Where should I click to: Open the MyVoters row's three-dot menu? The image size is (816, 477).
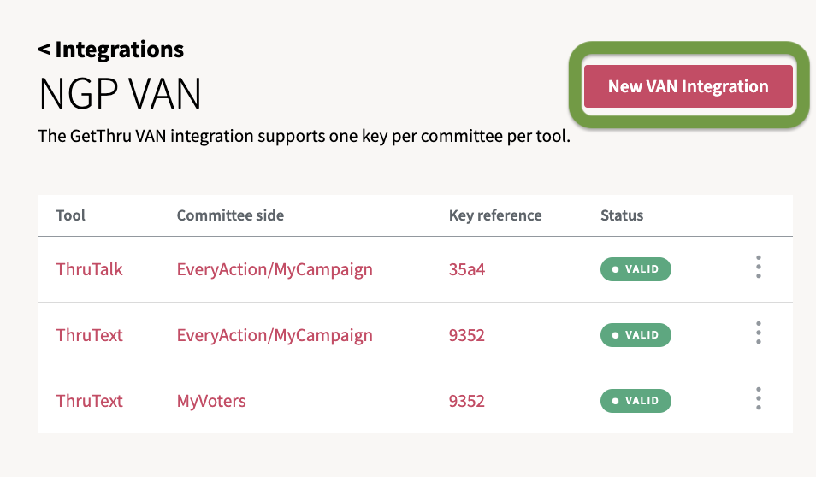pyautogui.click(x=758, y=400)
